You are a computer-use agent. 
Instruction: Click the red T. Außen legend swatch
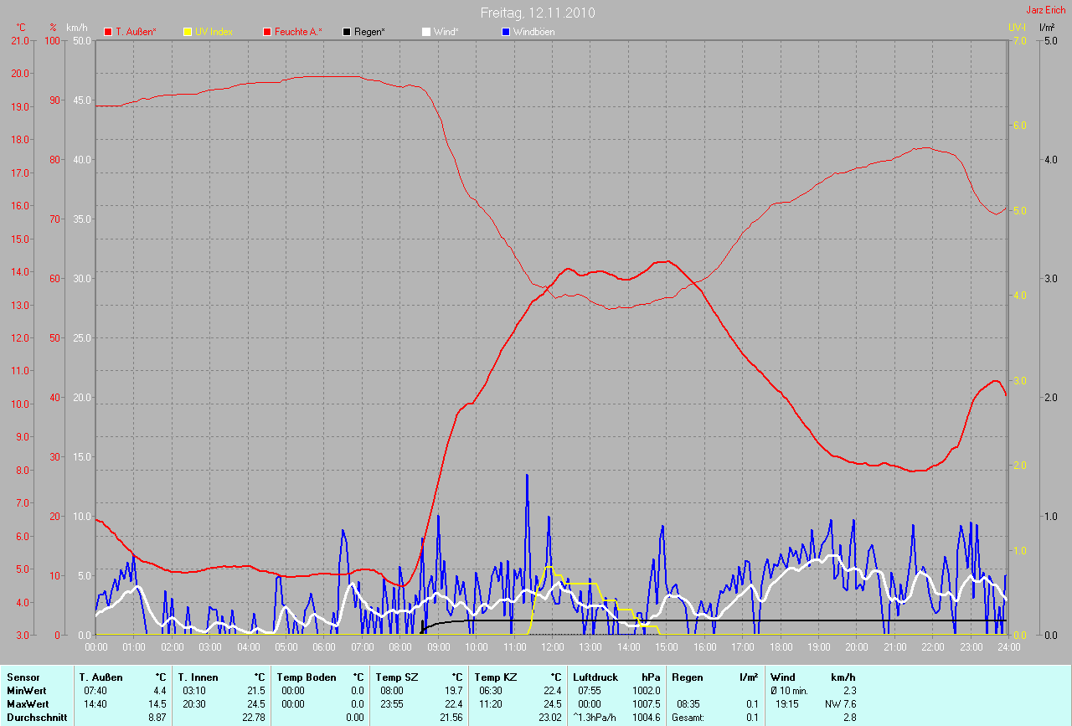108,32
